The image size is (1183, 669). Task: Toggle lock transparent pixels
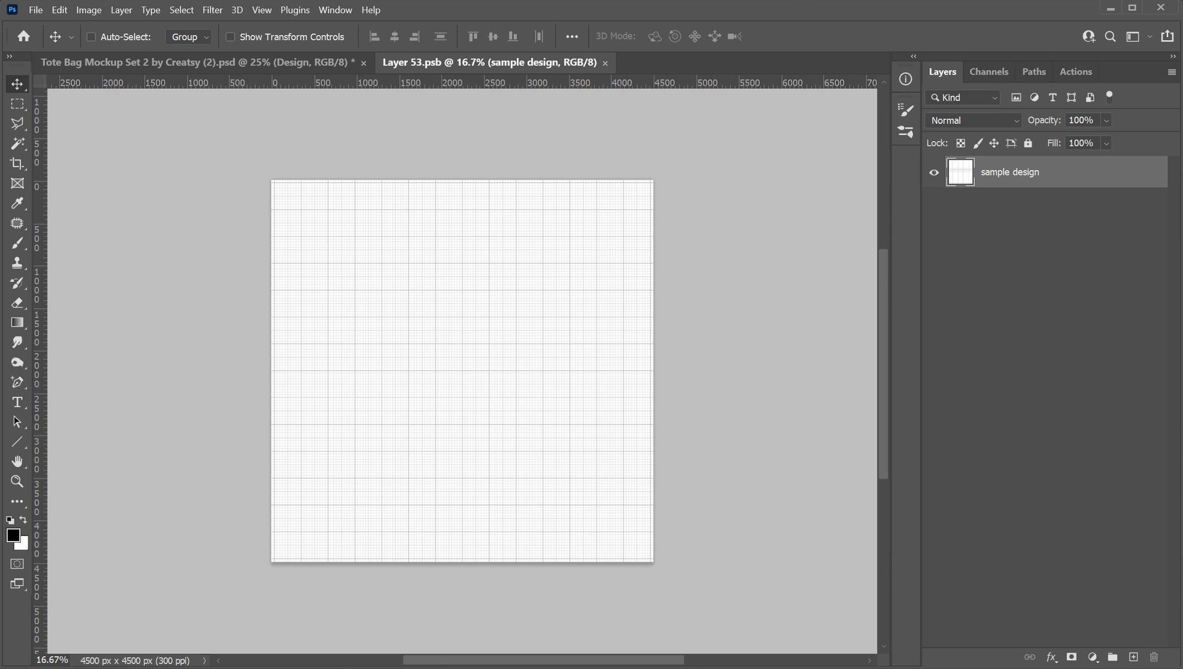coord(961,144)
